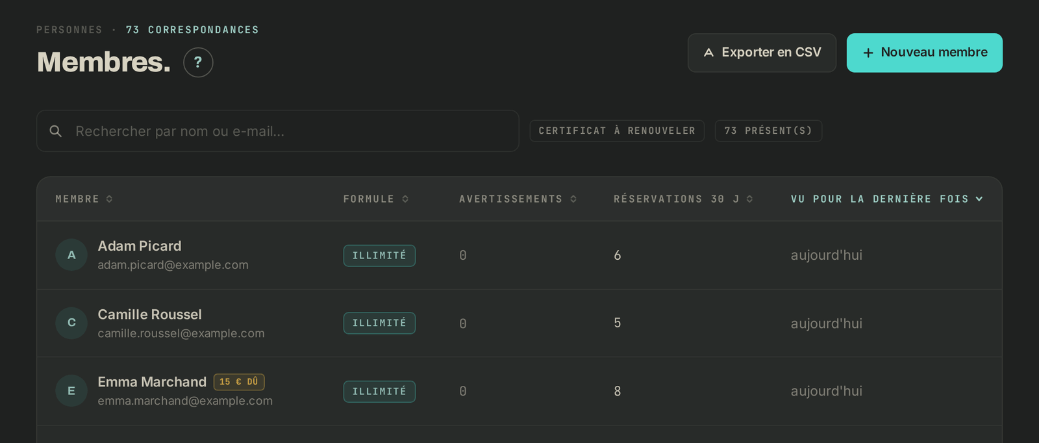This screenshot has width=1039, height=443.
Task: Click emma.marchand@example.com email
Action: coord(185,401)
